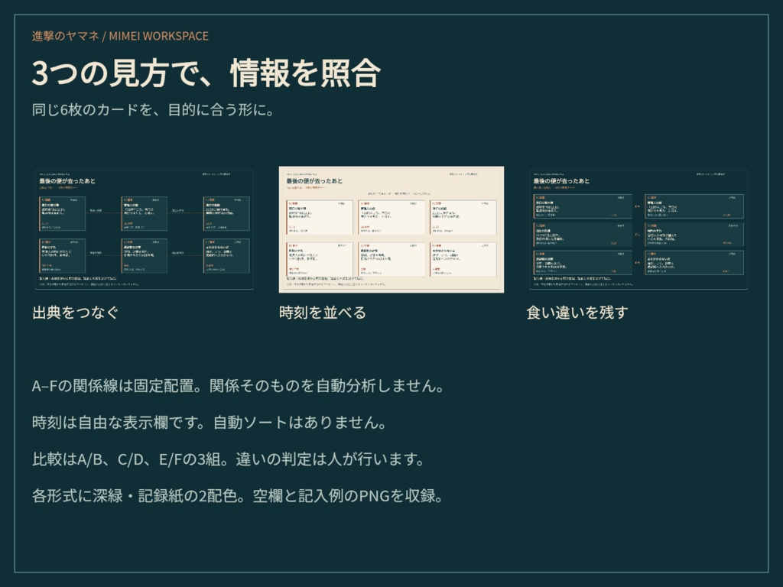The width and height of the screenshot is (783, 587).
Task: Click the caption 食い違いを残す
Action: pyautogui.click(x=577, y=313)
